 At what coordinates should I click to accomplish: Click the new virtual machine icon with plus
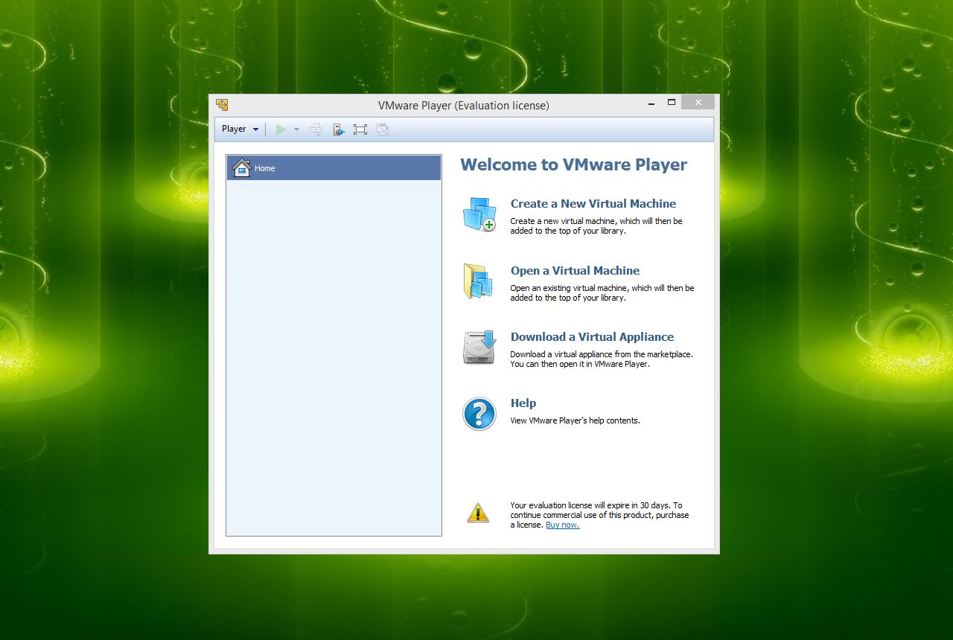(479, 214)
